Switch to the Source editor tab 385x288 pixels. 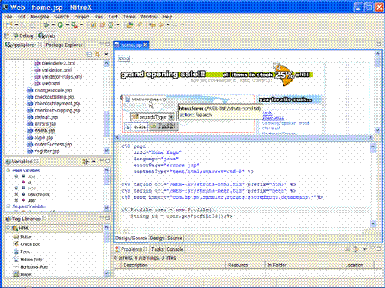pyautogui.click(x=175, y=239)
